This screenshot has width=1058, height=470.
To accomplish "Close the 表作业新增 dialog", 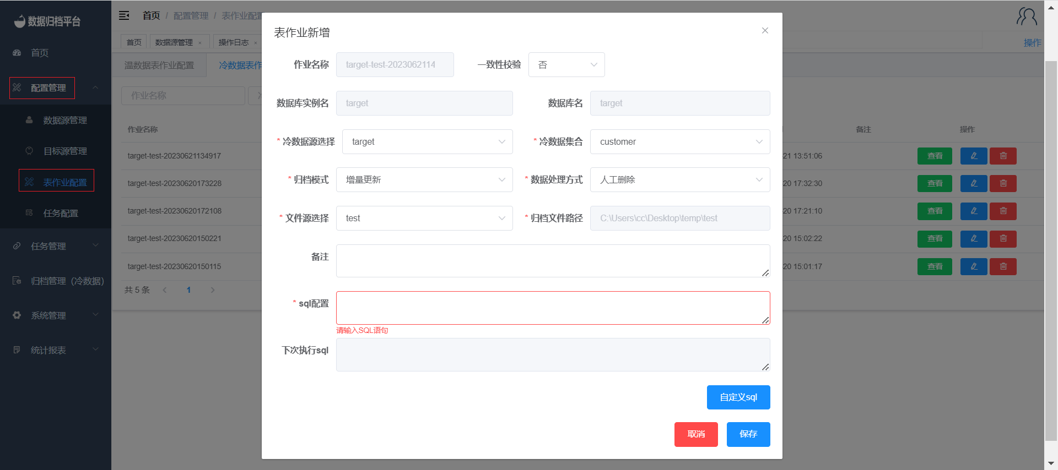I will 765,31.
